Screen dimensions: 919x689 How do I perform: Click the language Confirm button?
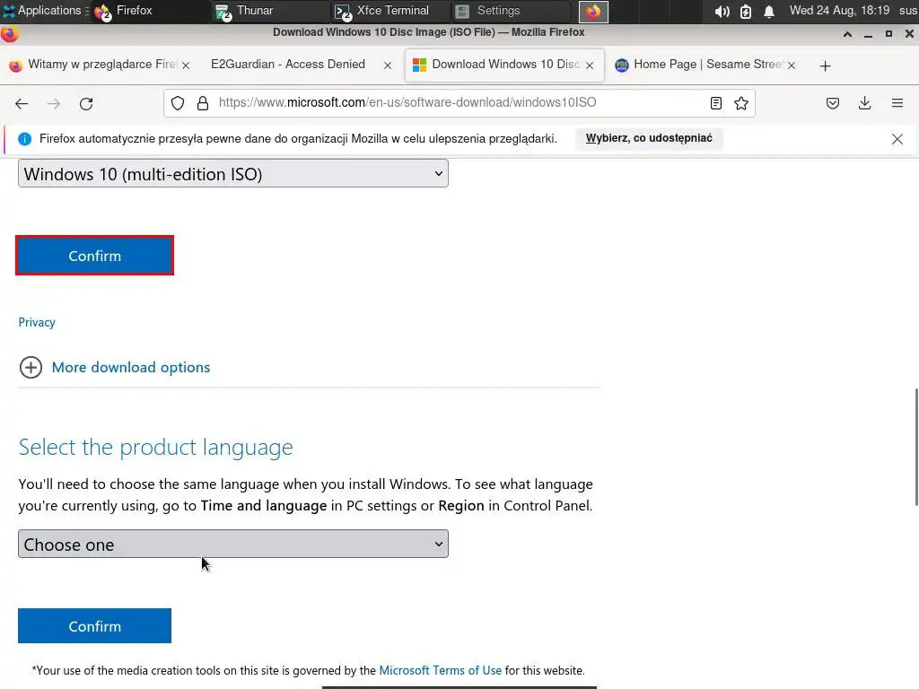[x=94, y=625]
